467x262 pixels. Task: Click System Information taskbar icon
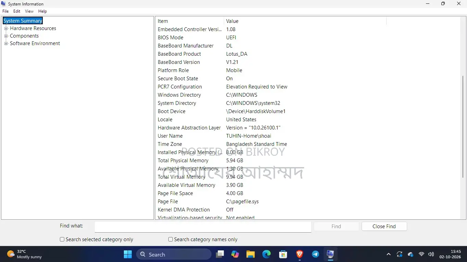330,254
